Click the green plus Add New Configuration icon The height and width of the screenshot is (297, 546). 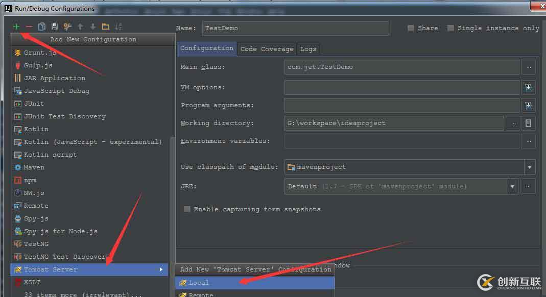16,27
